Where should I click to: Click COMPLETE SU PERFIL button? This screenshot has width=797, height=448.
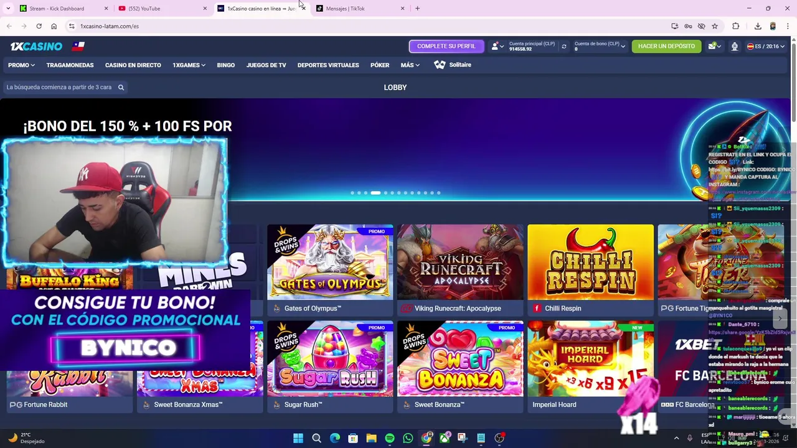(x=446, y=46)
